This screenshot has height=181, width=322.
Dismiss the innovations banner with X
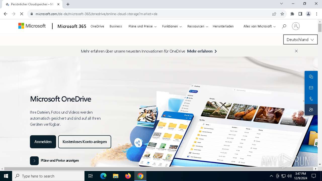pos(296,51)
